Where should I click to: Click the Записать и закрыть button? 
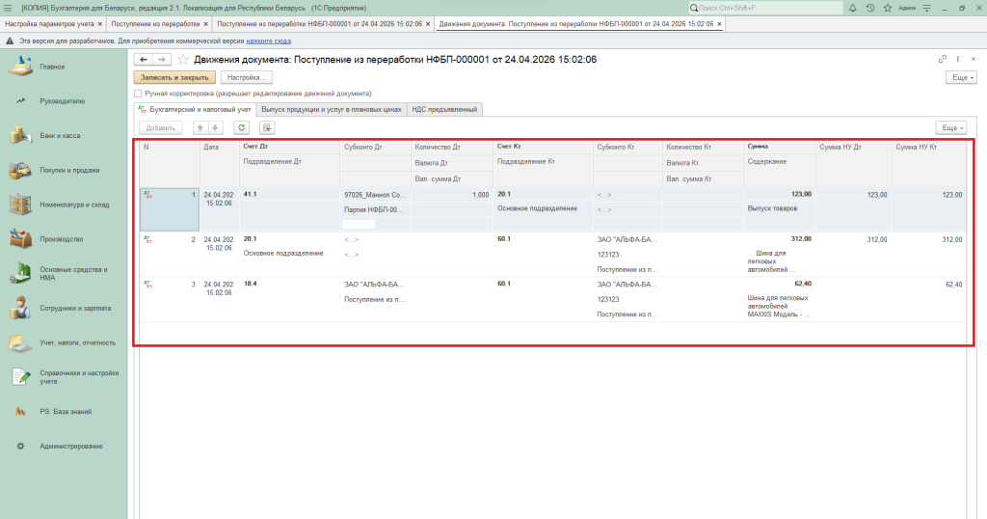[x=174, y=77]
